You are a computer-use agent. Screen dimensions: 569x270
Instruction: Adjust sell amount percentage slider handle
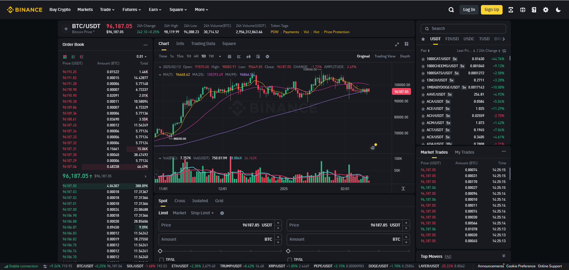[x=288, y=251]
